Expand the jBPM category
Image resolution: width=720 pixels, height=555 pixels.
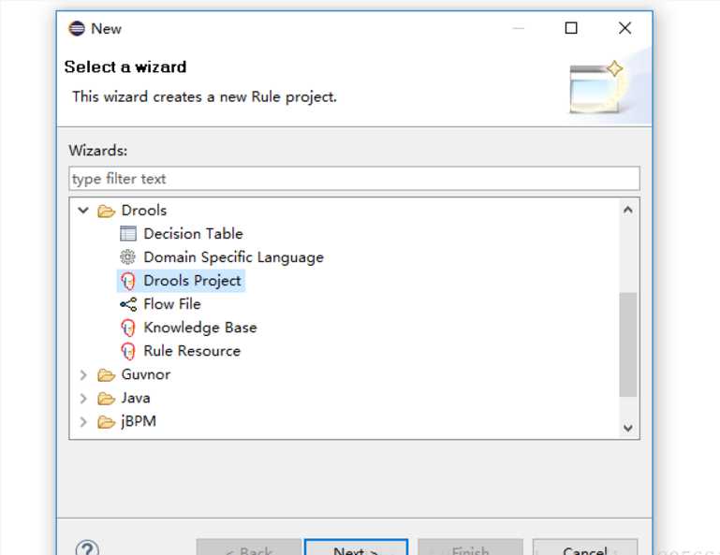83,421
